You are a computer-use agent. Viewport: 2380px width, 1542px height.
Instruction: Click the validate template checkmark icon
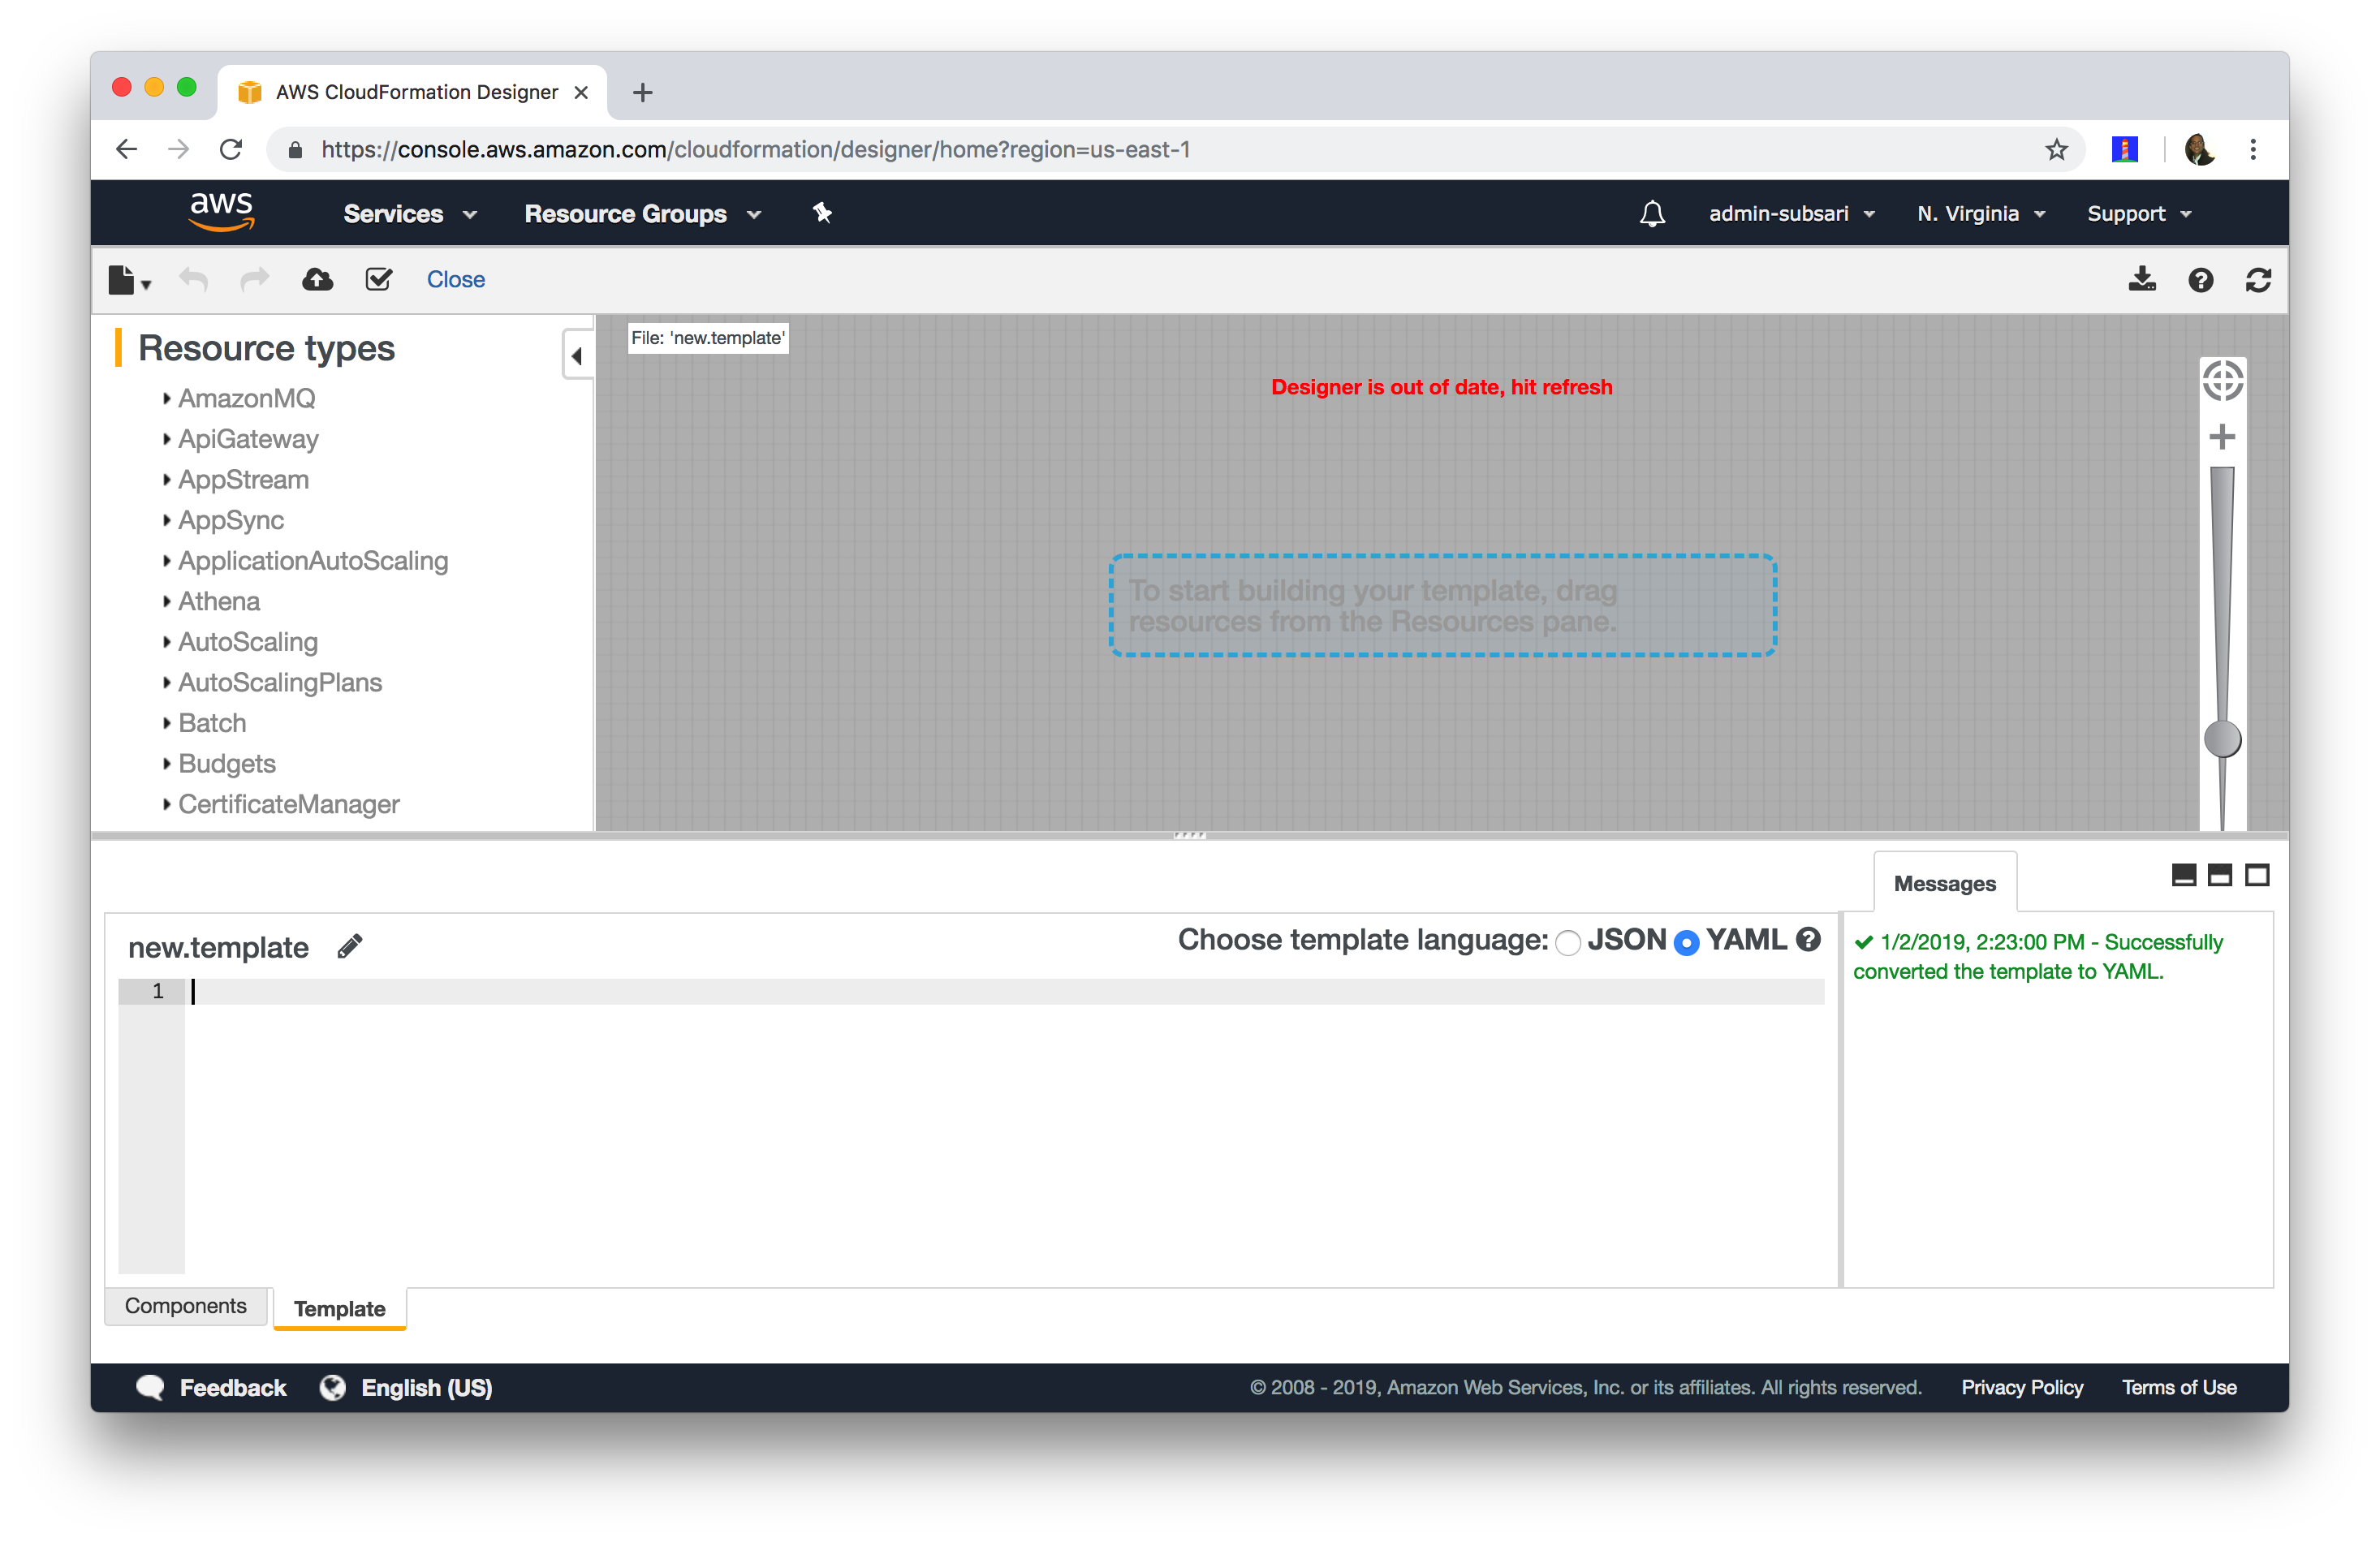click(380, 279)
